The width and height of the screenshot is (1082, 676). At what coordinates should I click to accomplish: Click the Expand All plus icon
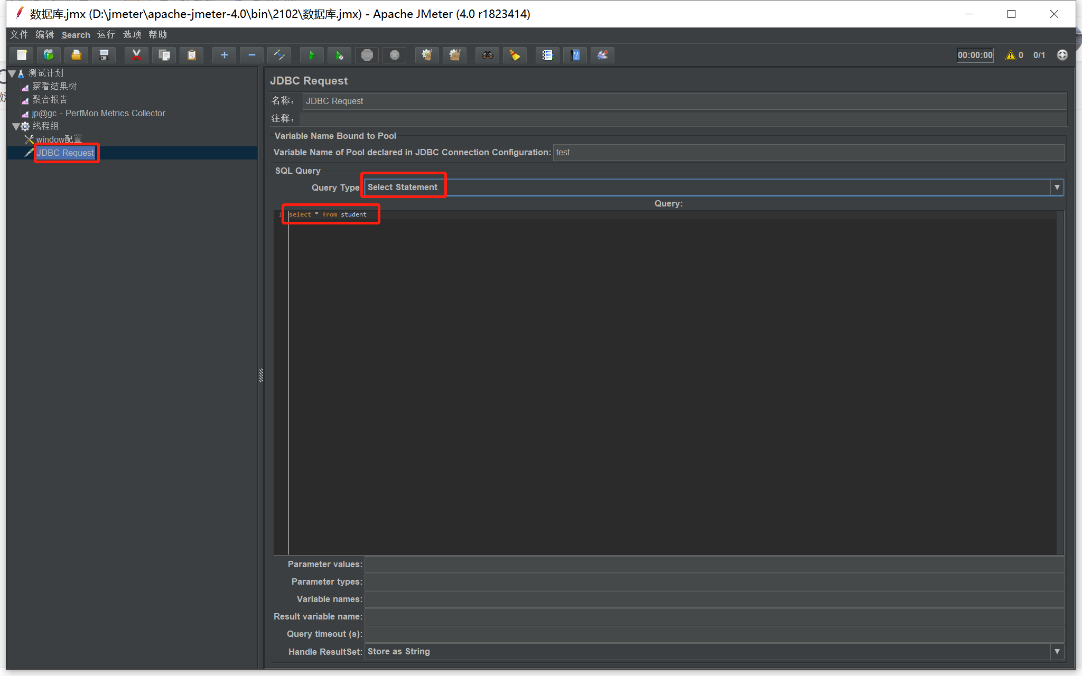click(224, 55)
